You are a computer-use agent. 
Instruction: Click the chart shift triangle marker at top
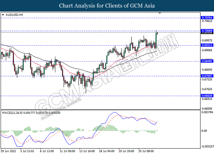(160, 13)
